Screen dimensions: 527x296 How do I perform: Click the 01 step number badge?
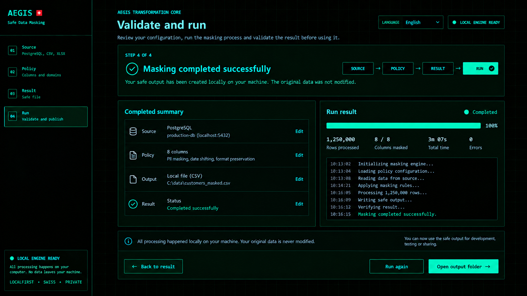pos(12,50)
